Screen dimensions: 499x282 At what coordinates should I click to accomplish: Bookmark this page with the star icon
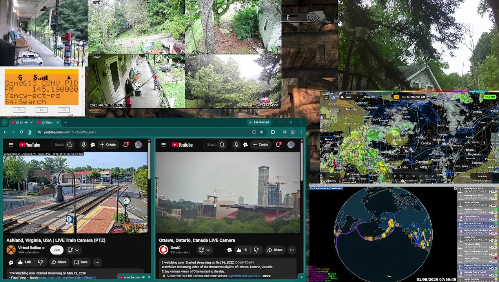(261, 132)
